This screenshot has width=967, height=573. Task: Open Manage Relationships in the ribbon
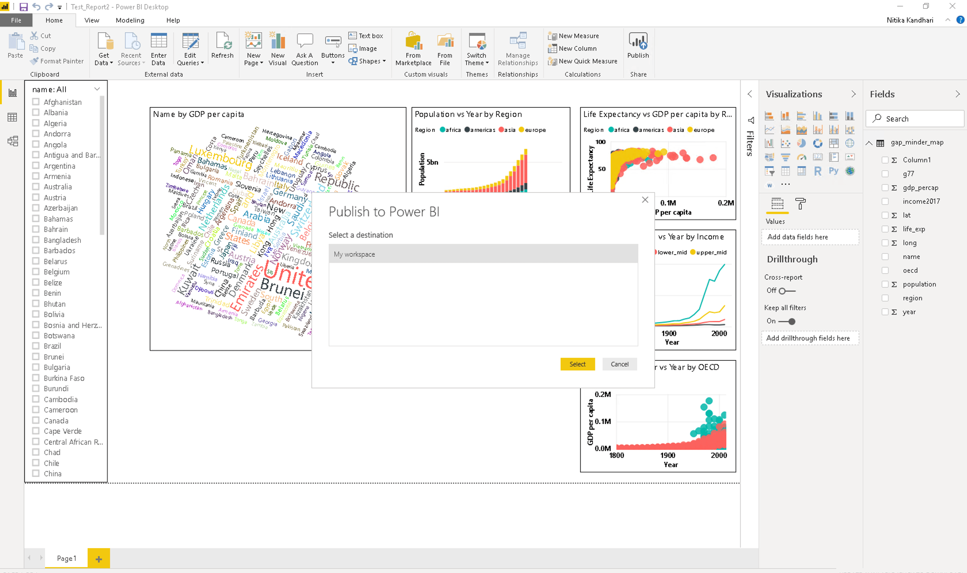tap(518, 48)
